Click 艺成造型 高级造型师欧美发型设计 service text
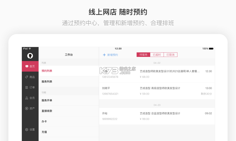 (x=160, y=88)
